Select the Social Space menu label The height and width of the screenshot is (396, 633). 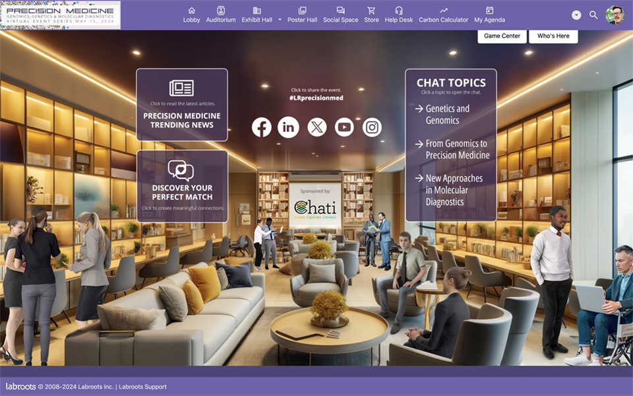click(341, 20)
